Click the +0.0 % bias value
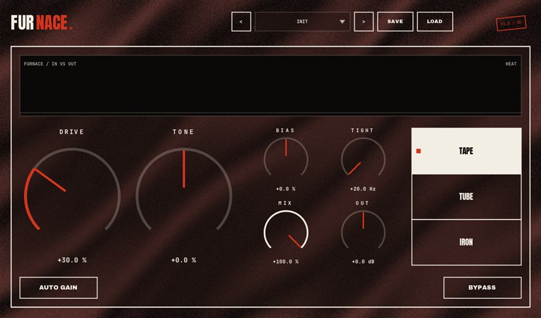 tap(286, 189)
